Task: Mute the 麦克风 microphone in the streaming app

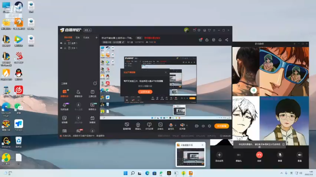Action: coord(171,125)
